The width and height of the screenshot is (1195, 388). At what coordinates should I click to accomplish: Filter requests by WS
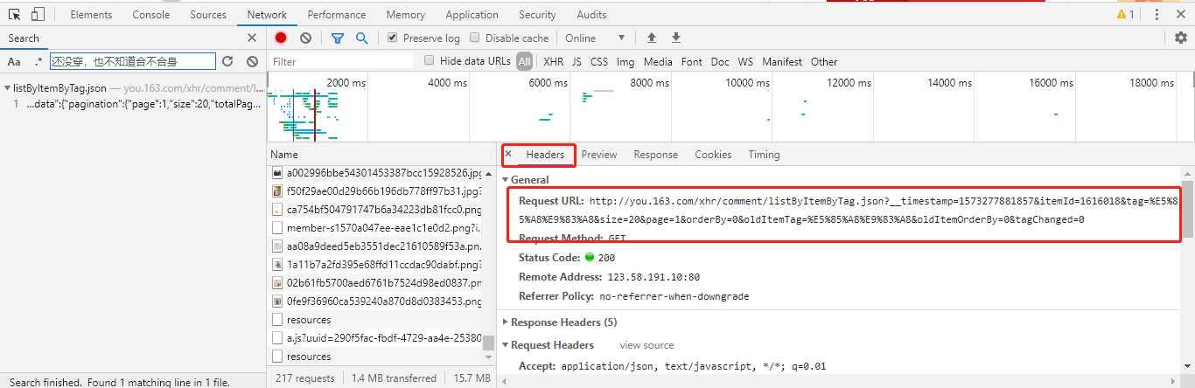(745, 61)
